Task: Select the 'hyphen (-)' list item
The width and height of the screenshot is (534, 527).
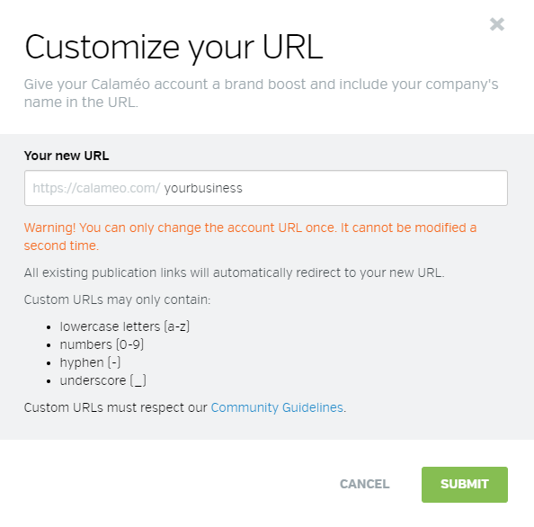Action: point(90,362)
